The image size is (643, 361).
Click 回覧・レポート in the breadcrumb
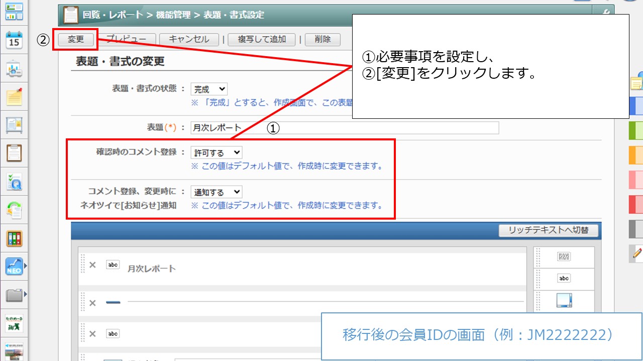tap(113, 15)
